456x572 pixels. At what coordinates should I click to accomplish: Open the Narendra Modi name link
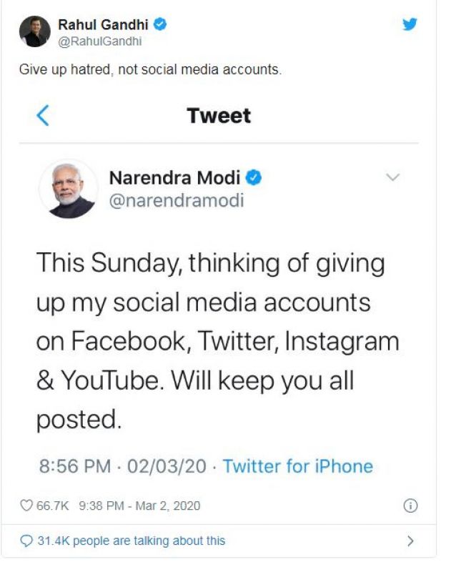[174, 177]
